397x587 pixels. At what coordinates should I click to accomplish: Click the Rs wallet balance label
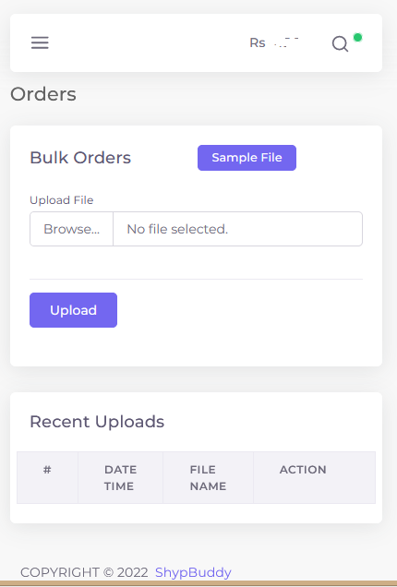point(258,42)
